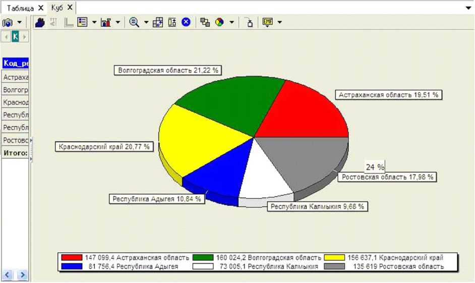Open the tab list dropdown arrow

coord(468,8)
